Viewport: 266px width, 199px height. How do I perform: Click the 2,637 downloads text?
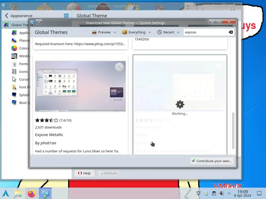click(x=48, y=127)
